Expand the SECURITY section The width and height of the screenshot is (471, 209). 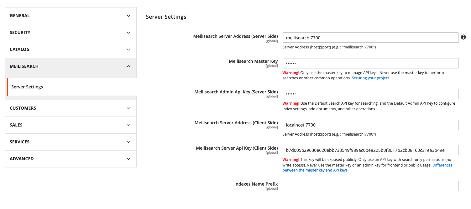pos(71,32)
